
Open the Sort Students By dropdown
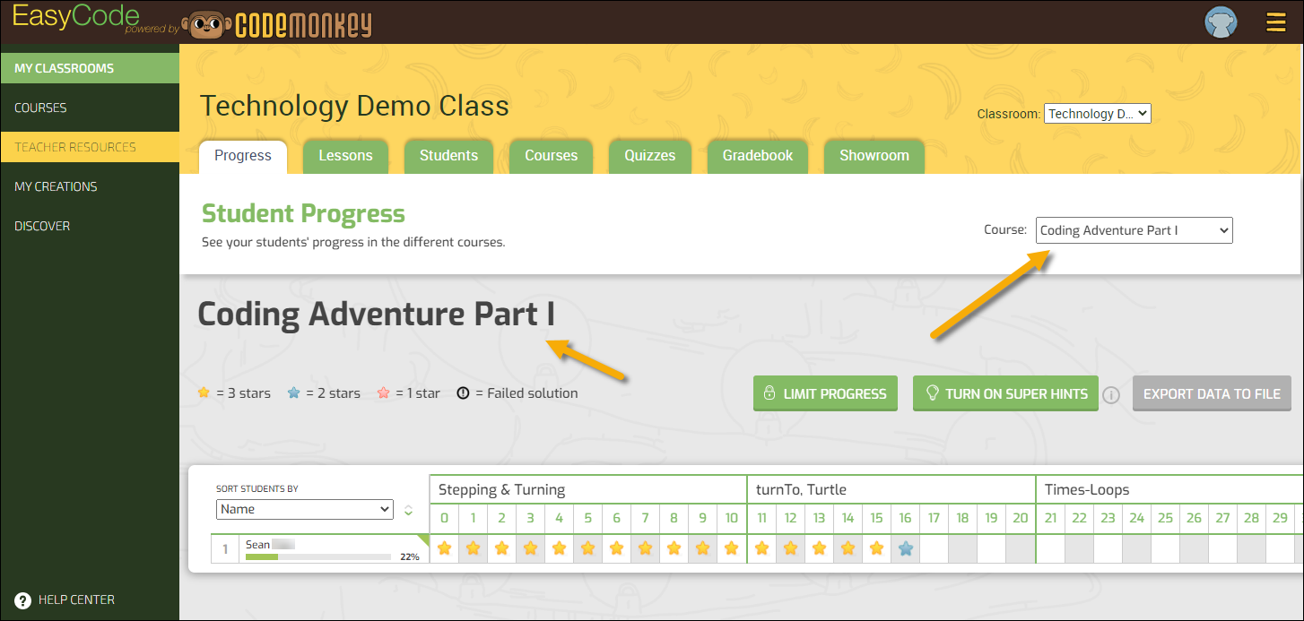304,509
